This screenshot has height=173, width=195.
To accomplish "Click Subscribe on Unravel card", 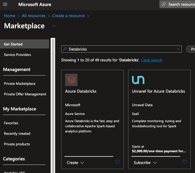I will point(142,162).
